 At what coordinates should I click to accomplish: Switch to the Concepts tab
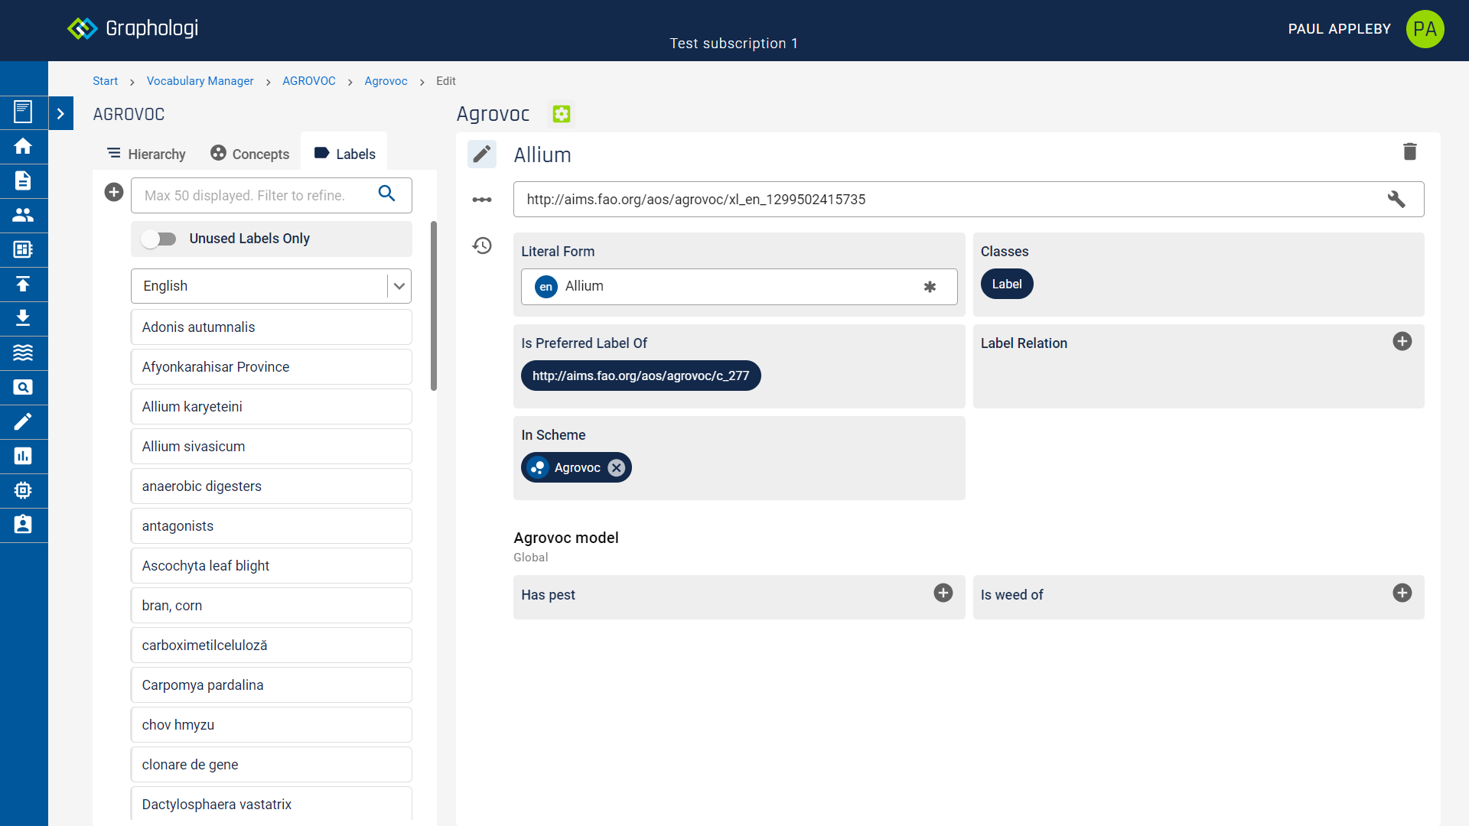pyautogui.click(x=250, y=154)
